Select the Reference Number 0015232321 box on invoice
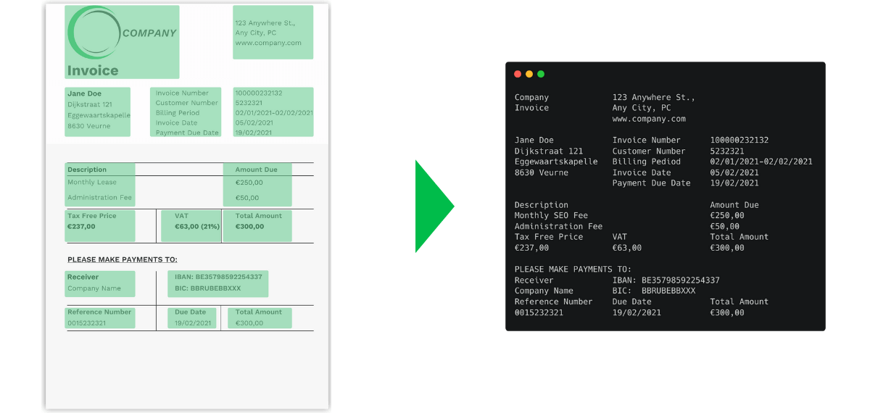 99,317
